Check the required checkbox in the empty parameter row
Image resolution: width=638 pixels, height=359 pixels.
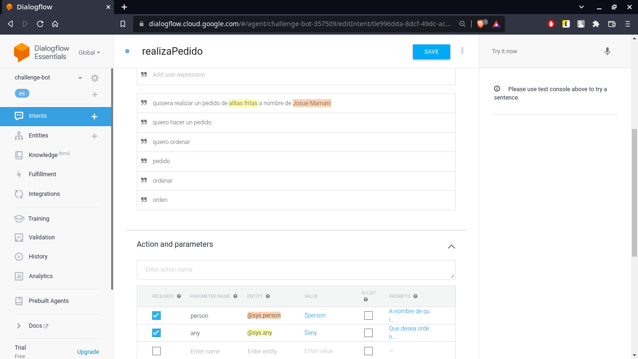(x=156, y=351)
